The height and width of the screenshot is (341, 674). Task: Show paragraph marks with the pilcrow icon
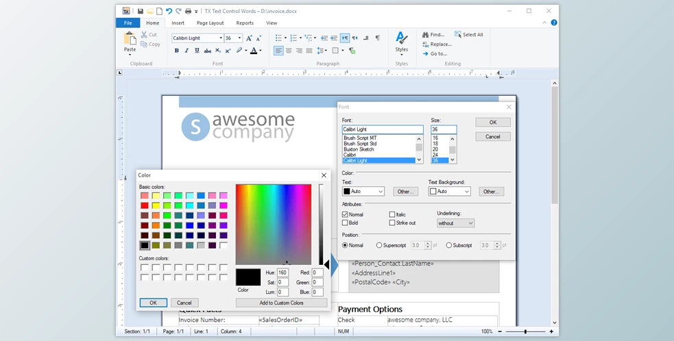[x=377, y=38]
